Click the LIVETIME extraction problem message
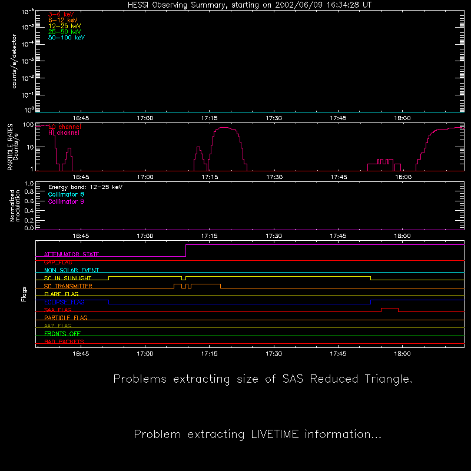Image resolution: width=471 pixels, height=471 pixels. coord(258,434)
